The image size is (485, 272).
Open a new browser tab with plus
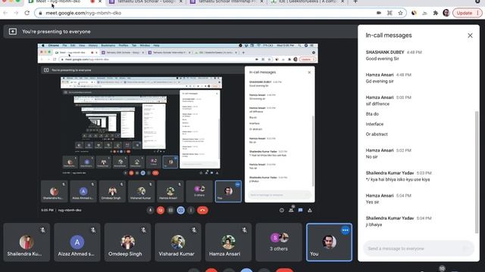click(355, 2)
